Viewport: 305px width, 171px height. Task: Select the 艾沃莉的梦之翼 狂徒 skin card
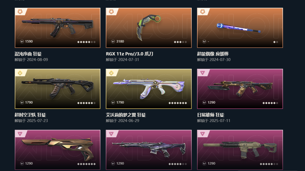tap(149, 89)
